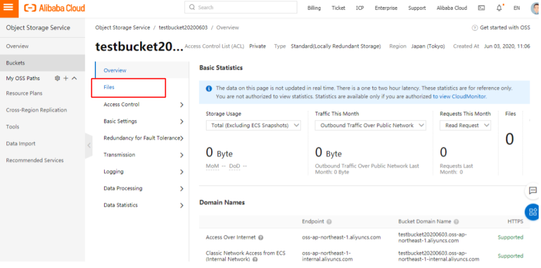
Task: Click the Get started with OSS link
Action: [x=505, y=27]
